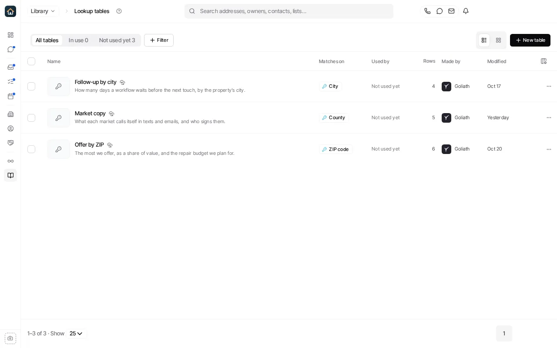
Task: Open the phone dialer icon
Action: coord(427,11)
